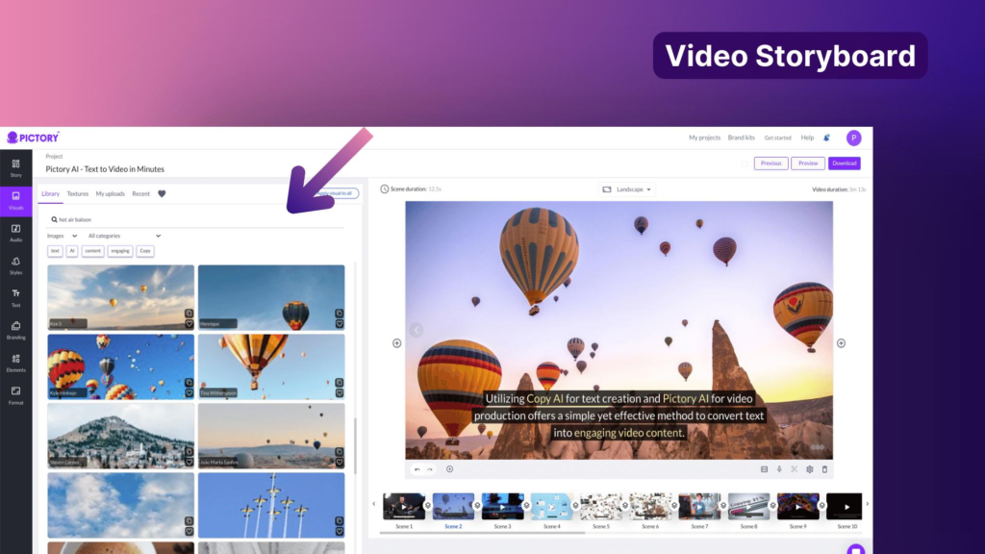Viewport: 985px width, 554px height.
Task: Delete the scene using the trash icon
Action: point(822,470)
